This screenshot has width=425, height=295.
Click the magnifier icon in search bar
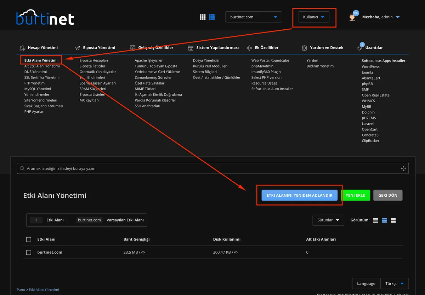tap(22, 169)
